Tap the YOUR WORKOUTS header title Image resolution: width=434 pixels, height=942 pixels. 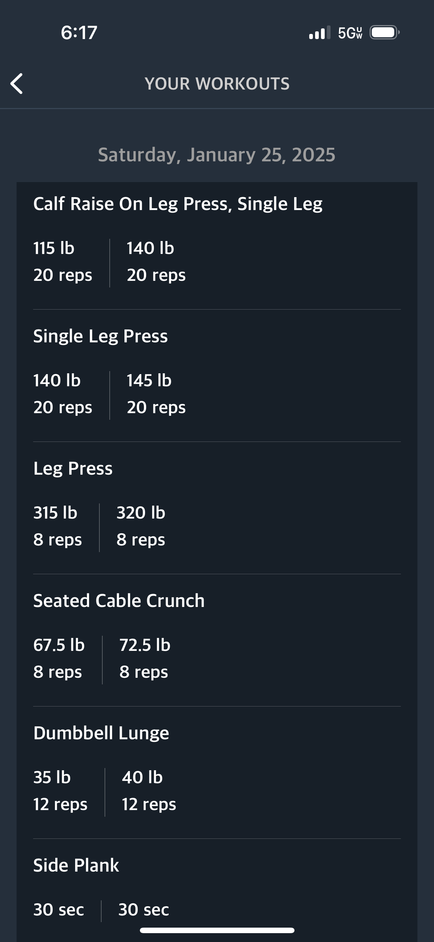[217, 84]
